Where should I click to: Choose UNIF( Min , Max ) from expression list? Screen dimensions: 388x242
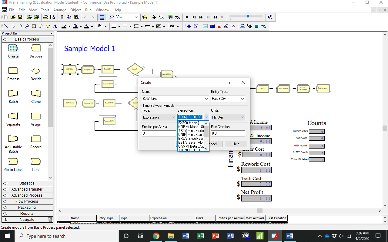coord(191,135)
